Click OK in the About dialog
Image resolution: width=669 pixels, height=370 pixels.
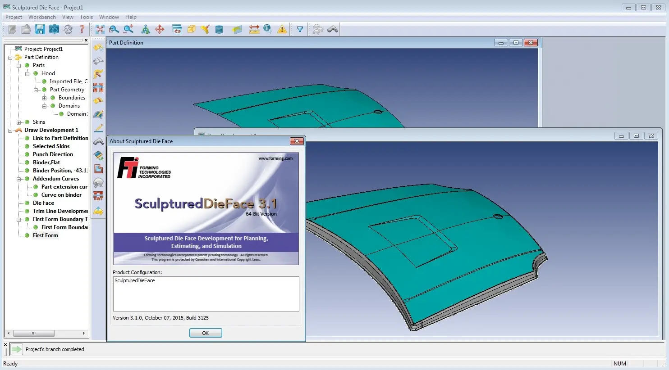point(206,333)
